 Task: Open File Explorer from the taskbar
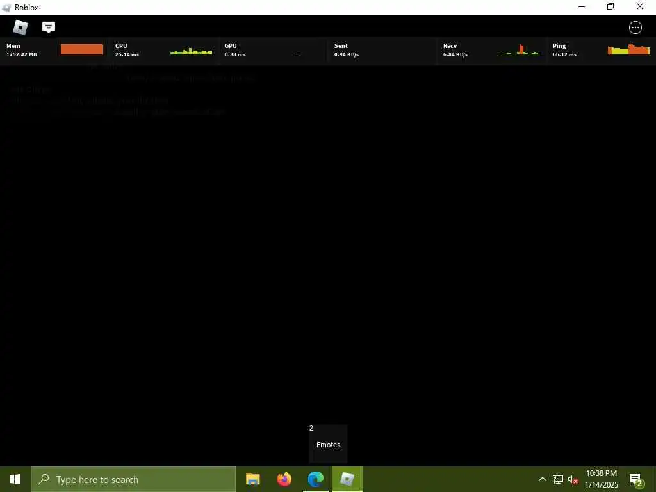tap(252, 479)
